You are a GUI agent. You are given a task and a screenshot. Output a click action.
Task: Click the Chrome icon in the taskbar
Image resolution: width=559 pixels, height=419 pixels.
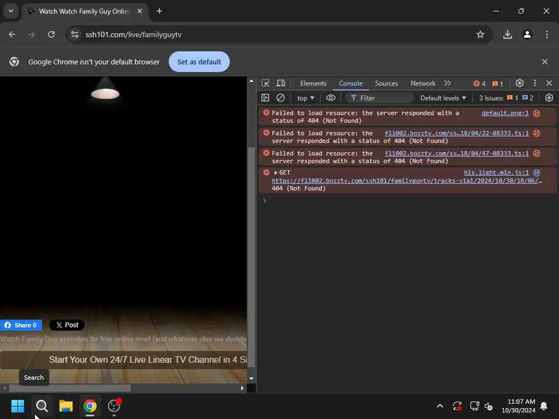tap(90, 406)
